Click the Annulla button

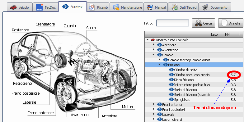tap(231, 23)
